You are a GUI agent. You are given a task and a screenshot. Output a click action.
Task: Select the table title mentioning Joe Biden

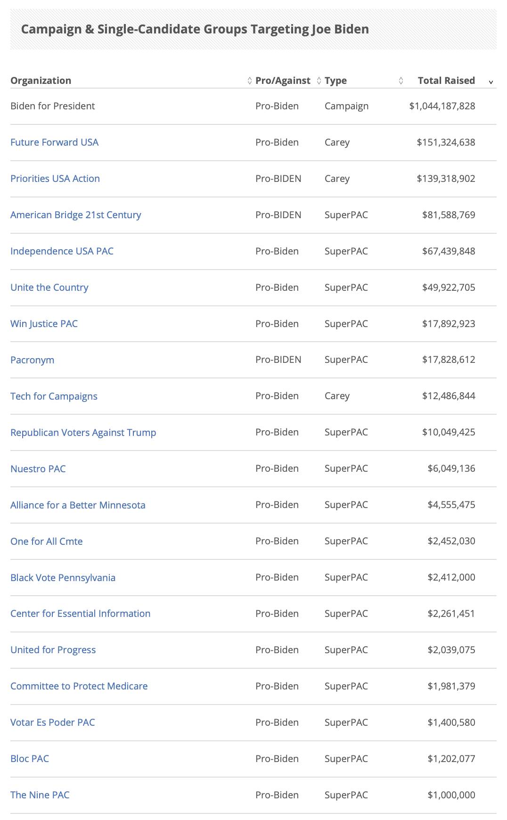coord(195,29)
